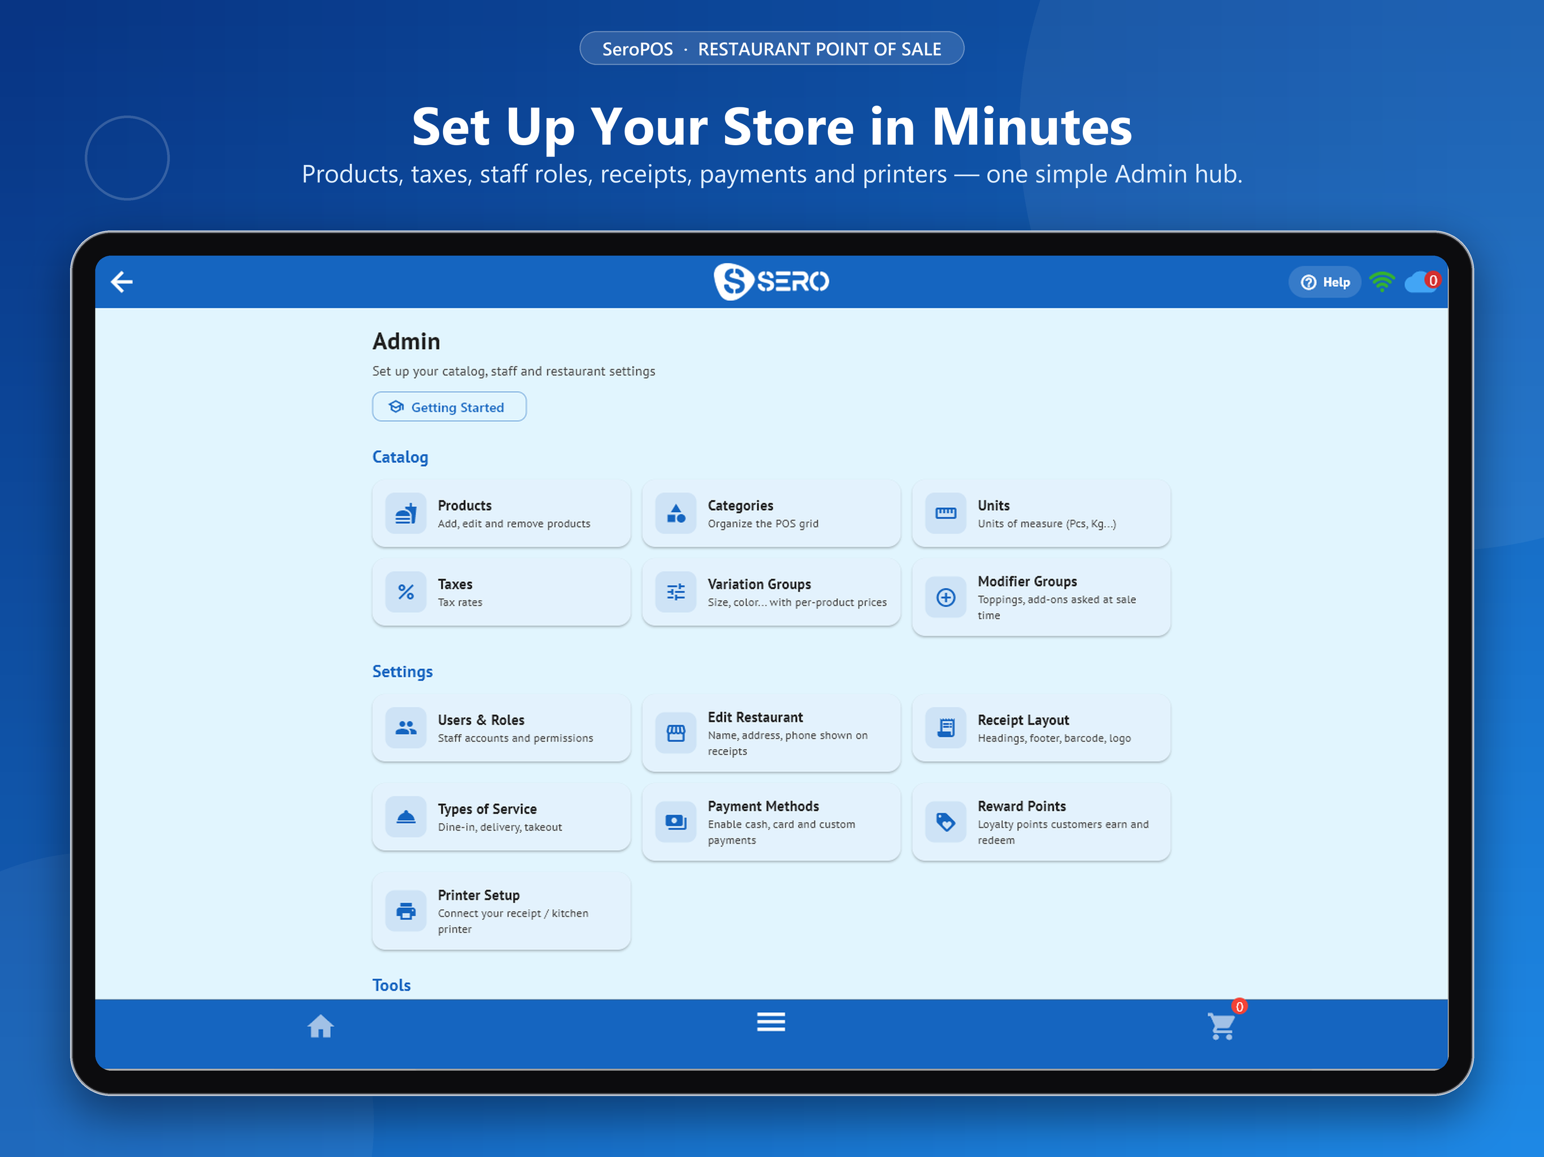
Task: Click the Payment Methods cash icon
Action: click(x=676, y=822)
